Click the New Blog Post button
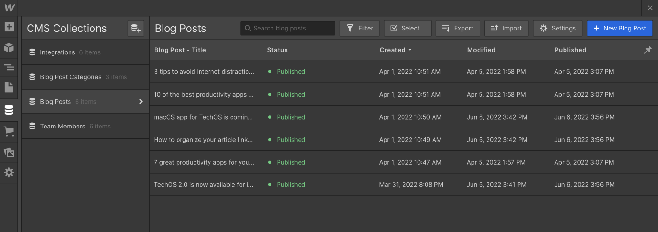The image size is (658, 232). pyautogui.click(x=619, y=28)
